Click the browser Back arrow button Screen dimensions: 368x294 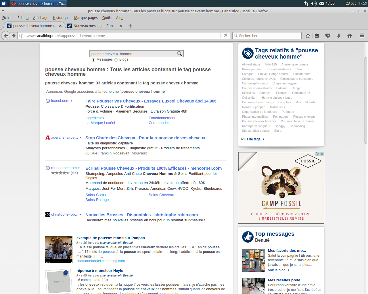6,36
